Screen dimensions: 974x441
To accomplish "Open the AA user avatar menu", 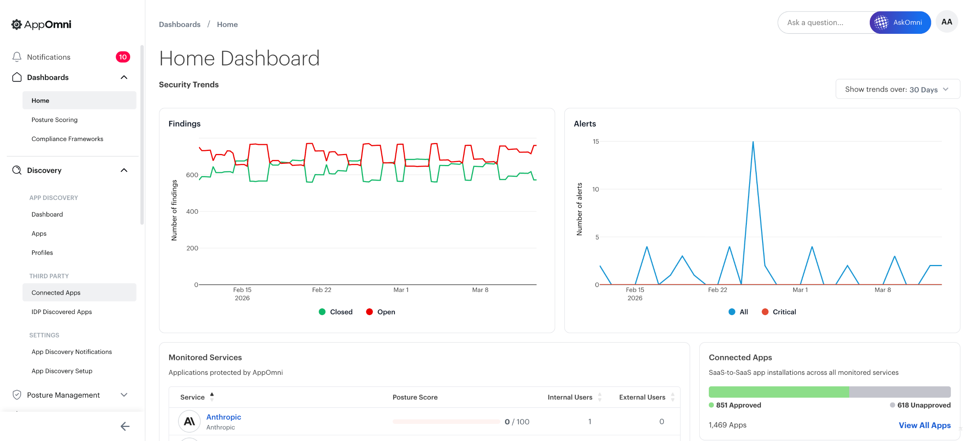I will click(947, 22).
